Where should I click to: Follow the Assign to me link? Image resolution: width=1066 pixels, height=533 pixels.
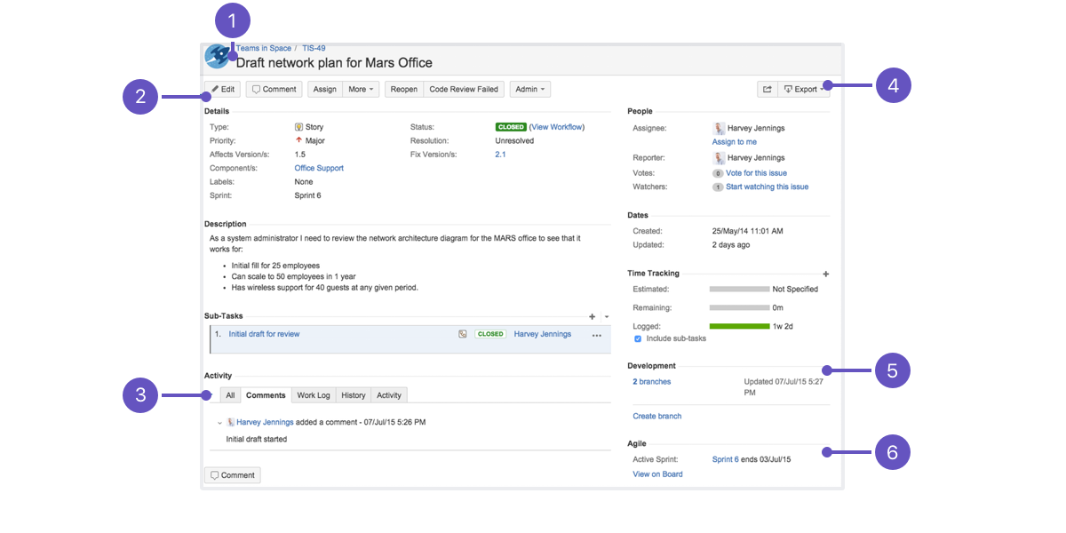pyautogui.click(x=735, y=142)
